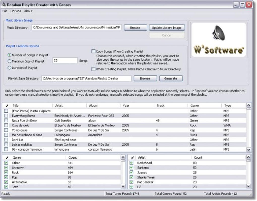This screenshot has height=201, width=257.
Task: Click the number of songs input field
Action: click(x=65, y=61)
